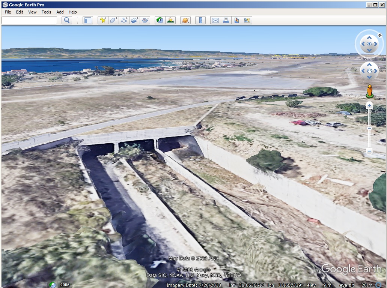This screenshot has width=387, height=288.
Task: Toggle the sidebar panel visibility
Action: tap(87, 20)
